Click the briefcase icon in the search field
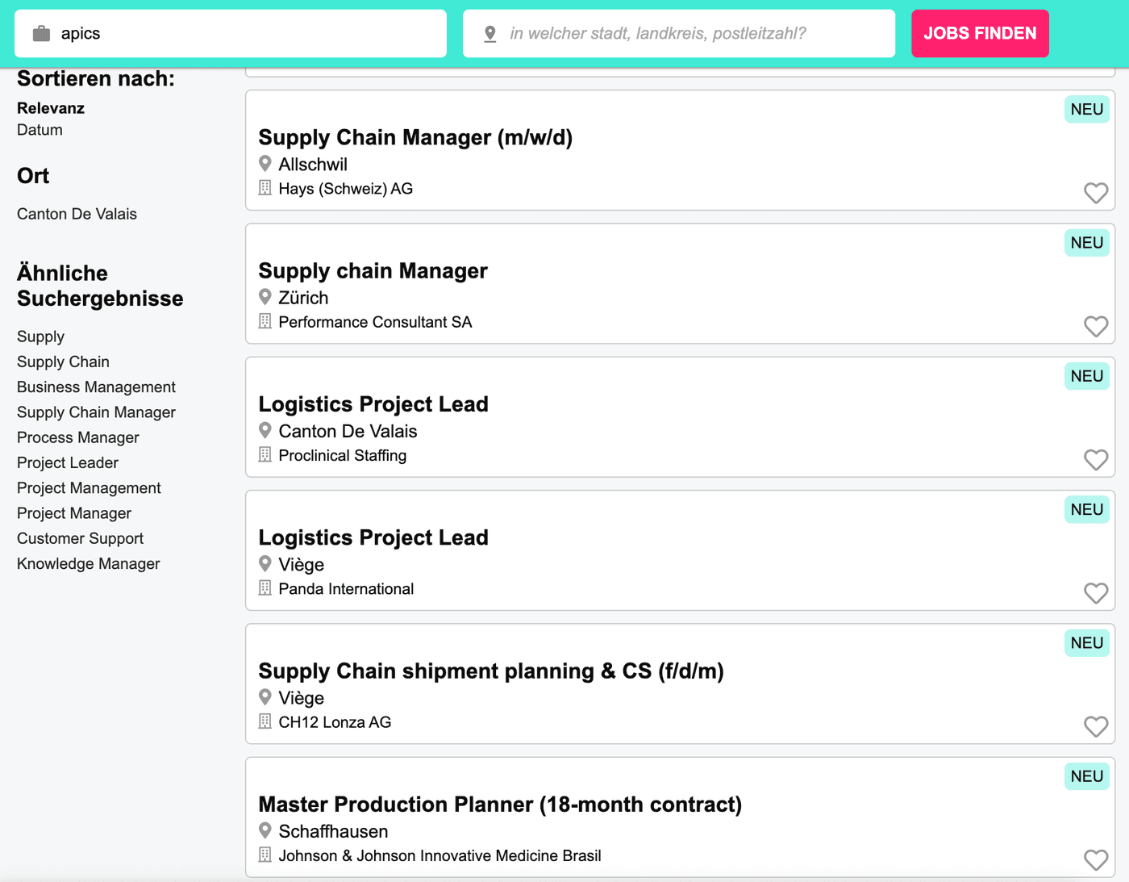 tap(41, 34)
